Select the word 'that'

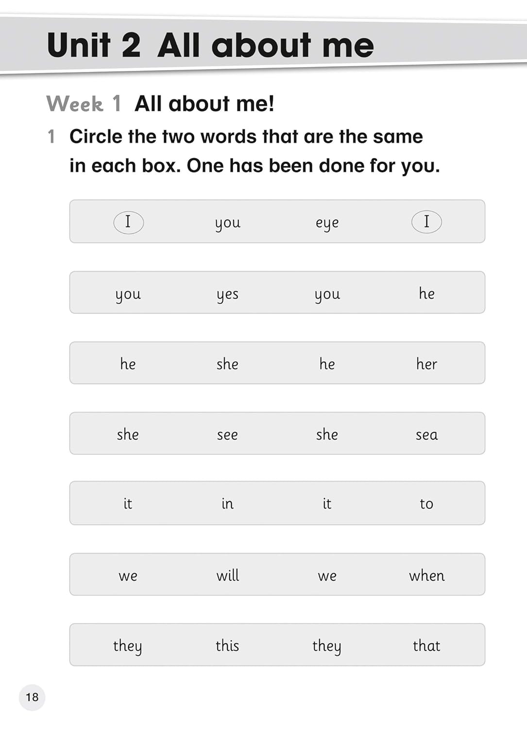426,645
